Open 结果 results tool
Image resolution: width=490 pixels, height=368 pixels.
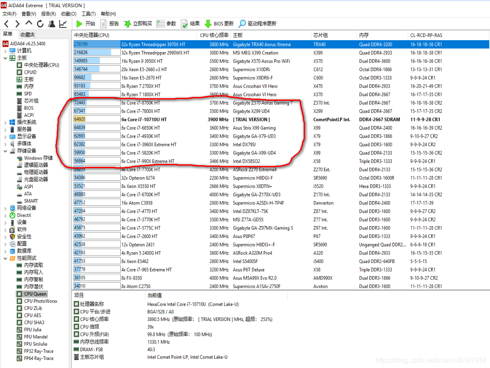pos(190,24)
